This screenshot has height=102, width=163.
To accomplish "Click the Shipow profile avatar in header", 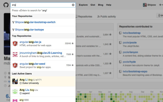I will 145,5.
